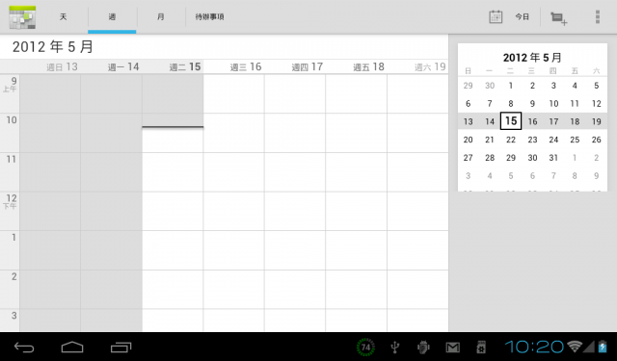Tap the 9 上午 hour label

(11, 85)
